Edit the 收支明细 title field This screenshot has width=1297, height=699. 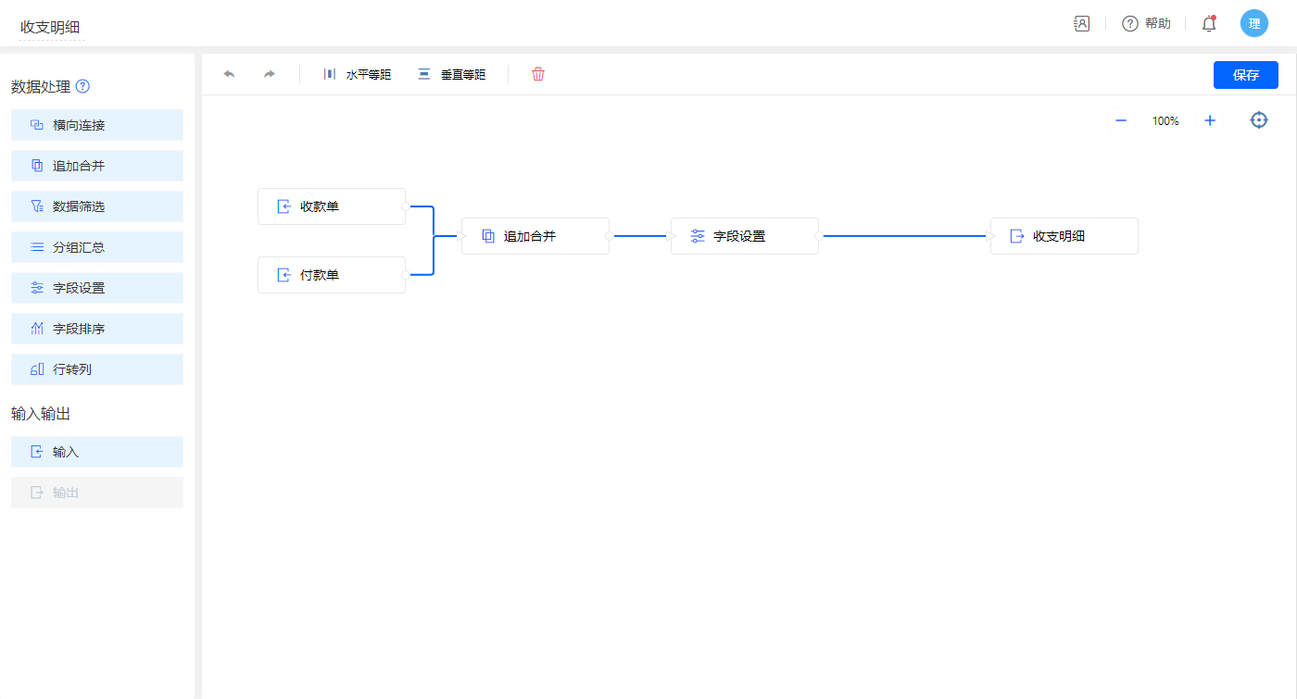coord(51,28)
